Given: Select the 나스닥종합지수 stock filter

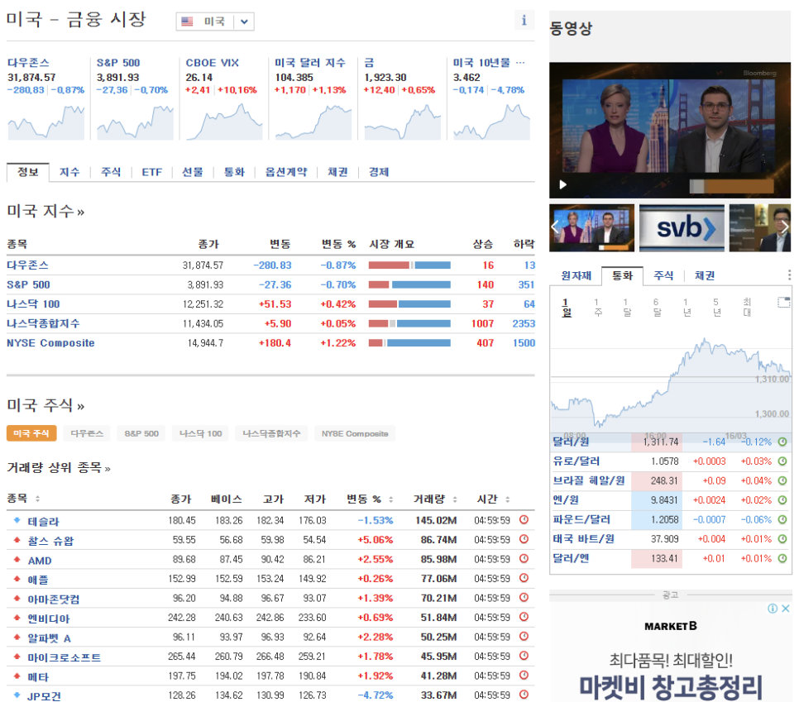Looking at the screenshot, I should [271, 433].
